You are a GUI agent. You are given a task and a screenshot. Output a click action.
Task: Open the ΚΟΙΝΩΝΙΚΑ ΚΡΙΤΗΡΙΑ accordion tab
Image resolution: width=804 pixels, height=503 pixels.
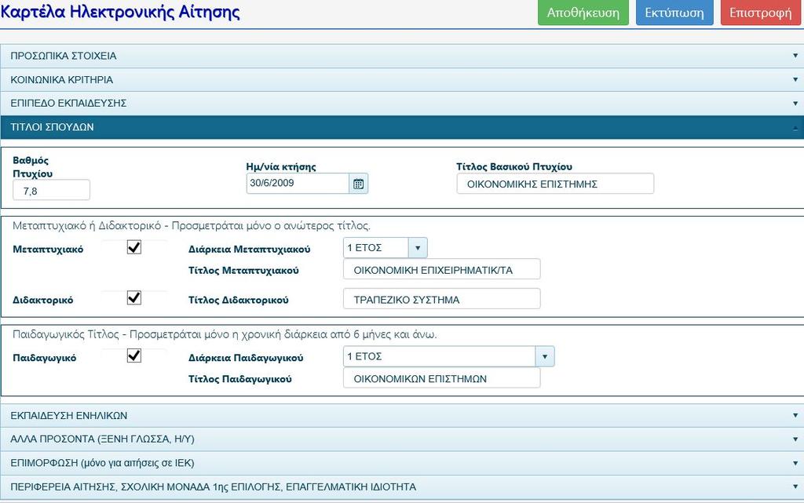click(402, 79)
